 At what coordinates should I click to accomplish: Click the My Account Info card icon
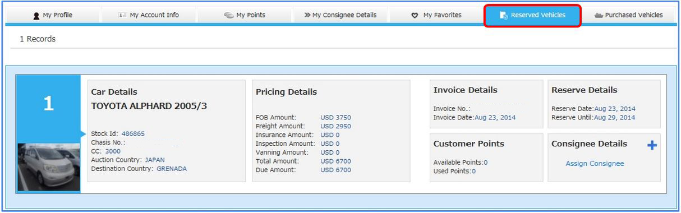122,15
